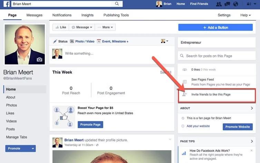This screenshot has height=163, width=260.
Task: Click the 0 Post Reach stat
Action: coord(71,90)
